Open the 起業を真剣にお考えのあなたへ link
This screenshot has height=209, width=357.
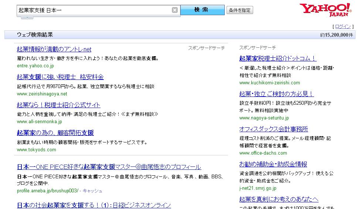279,199
